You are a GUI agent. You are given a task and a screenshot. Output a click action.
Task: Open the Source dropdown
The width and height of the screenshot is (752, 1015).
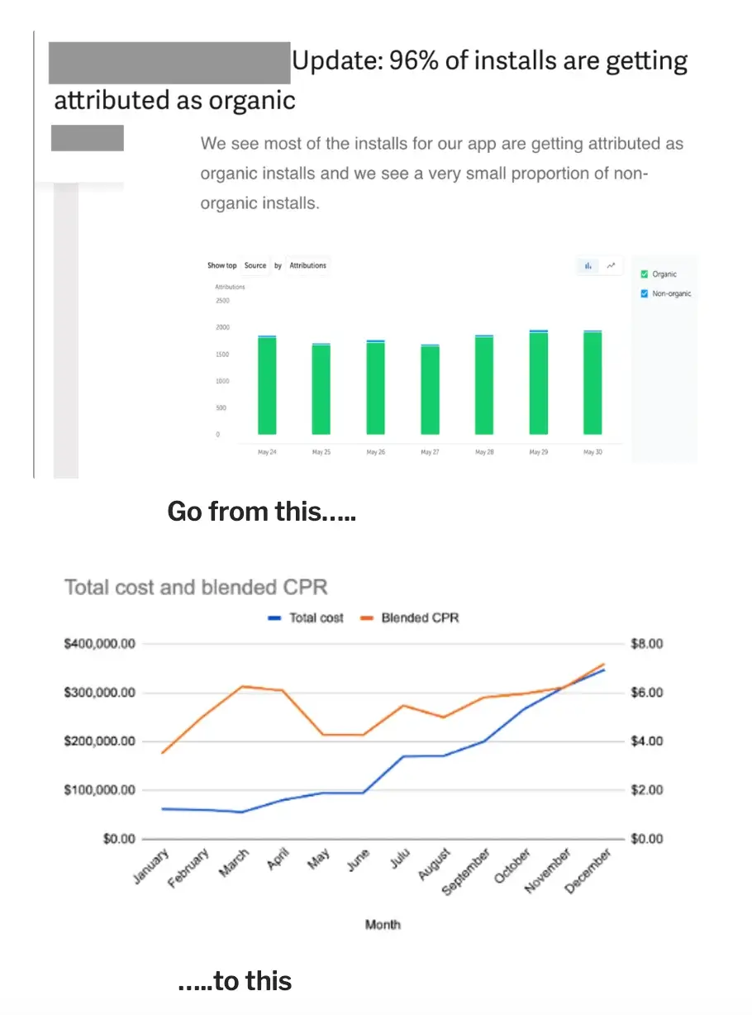tap(255, 265)
